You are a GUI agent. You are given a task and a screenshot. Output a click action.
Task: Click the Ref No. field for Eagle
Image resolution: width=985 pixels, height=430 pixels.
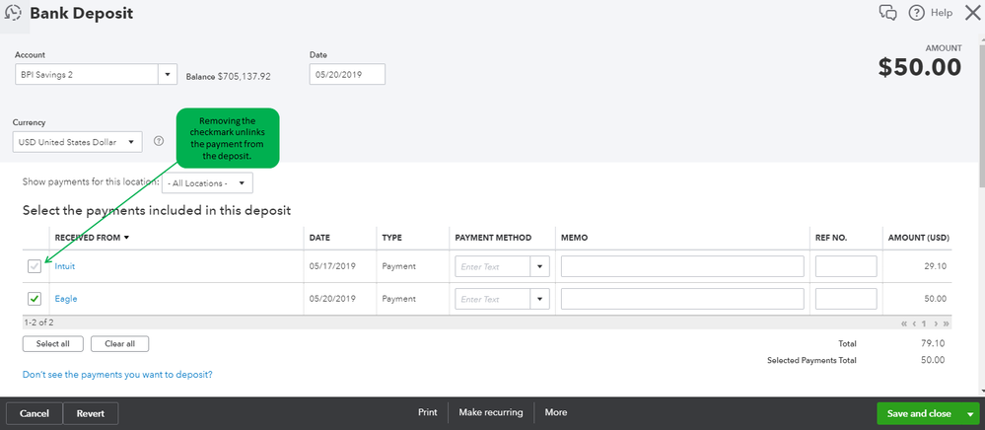(846, 299)
